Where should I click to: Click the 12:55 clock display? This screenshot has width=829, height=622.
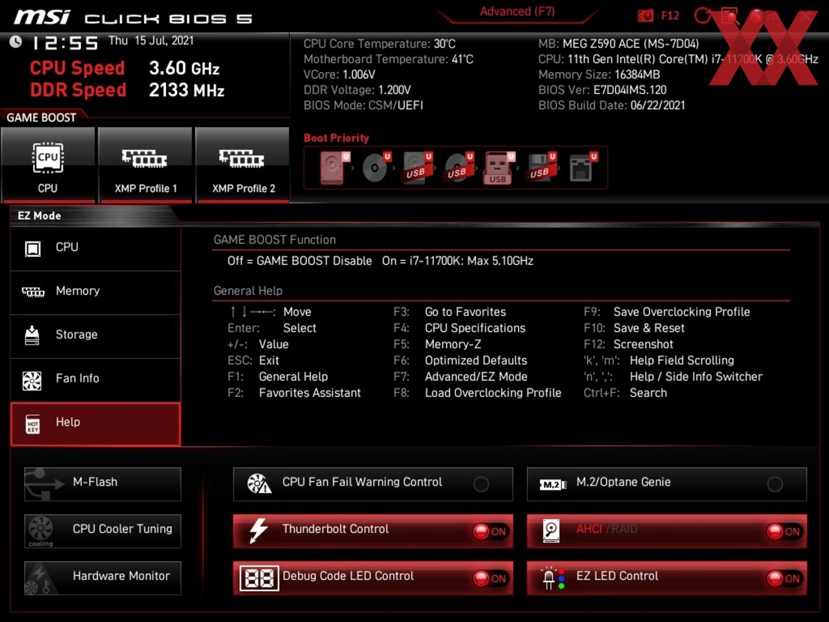click(x=65, y=43)
